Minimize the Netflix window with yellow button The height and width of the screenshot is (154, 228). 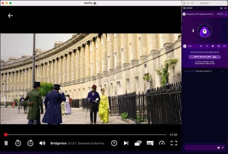point(7,3)
